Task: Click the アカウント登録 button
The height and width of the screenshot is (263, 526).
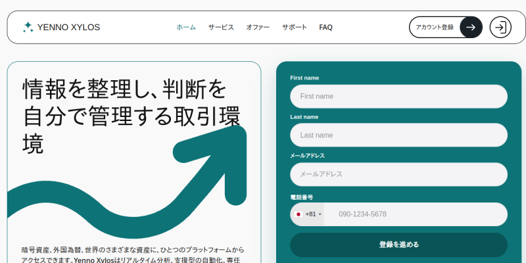Action: (x=446, y=27)
